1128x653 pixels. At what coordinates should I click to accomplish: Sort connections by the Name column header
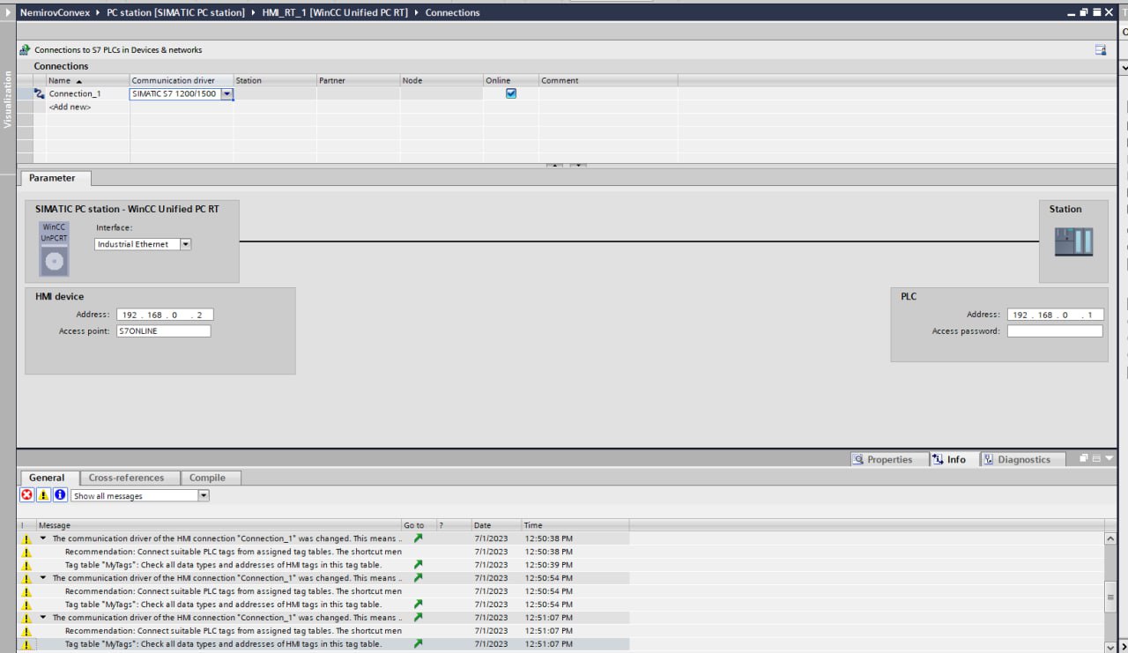tap(87, 80)
